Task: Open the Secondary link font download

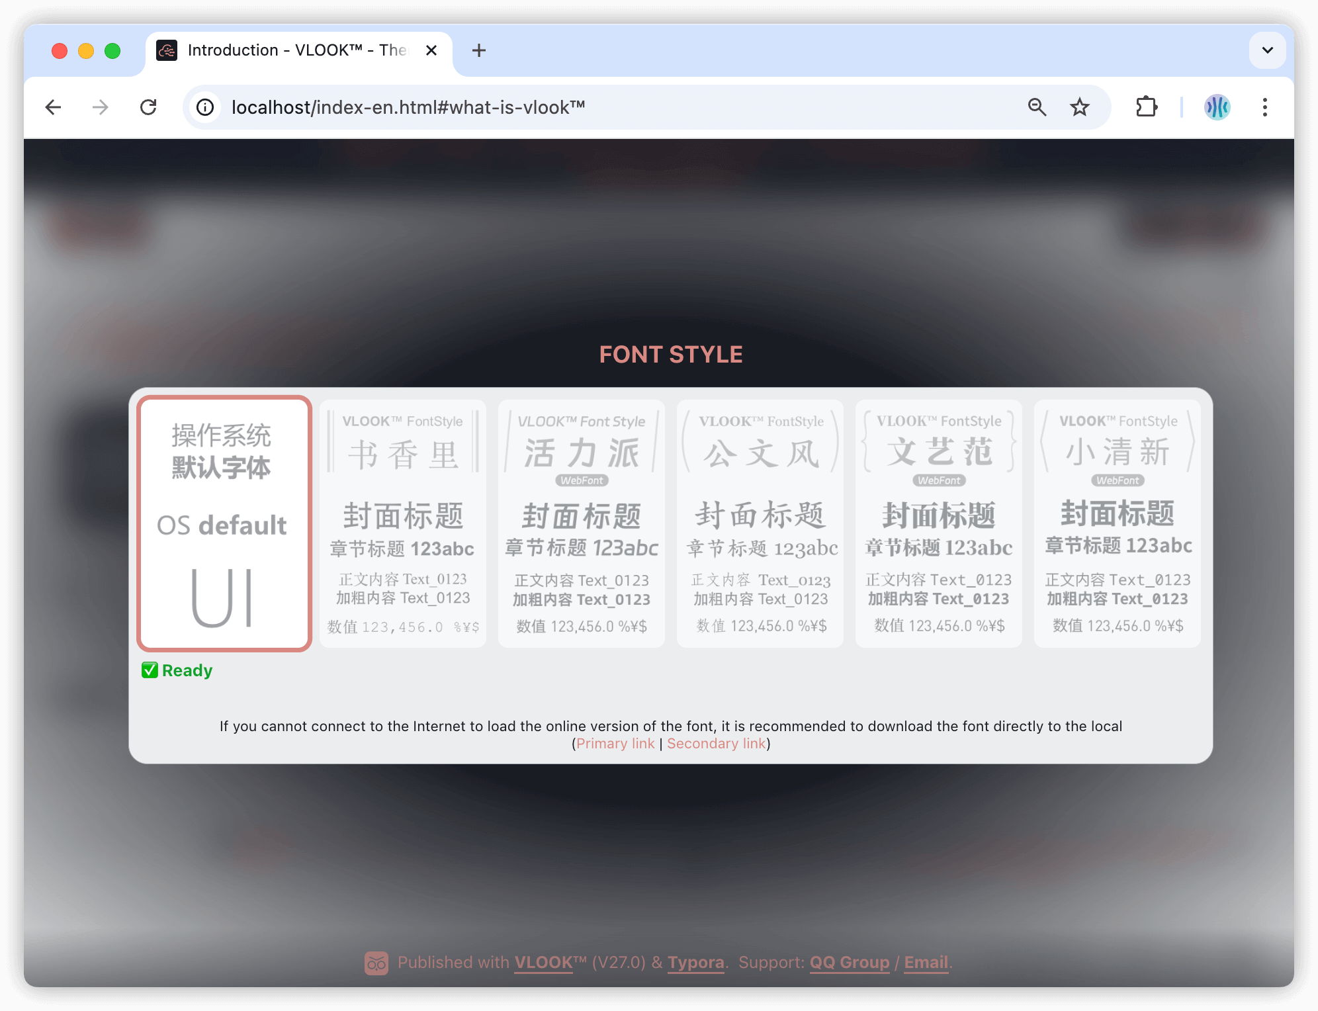Action: click(717, 744)
